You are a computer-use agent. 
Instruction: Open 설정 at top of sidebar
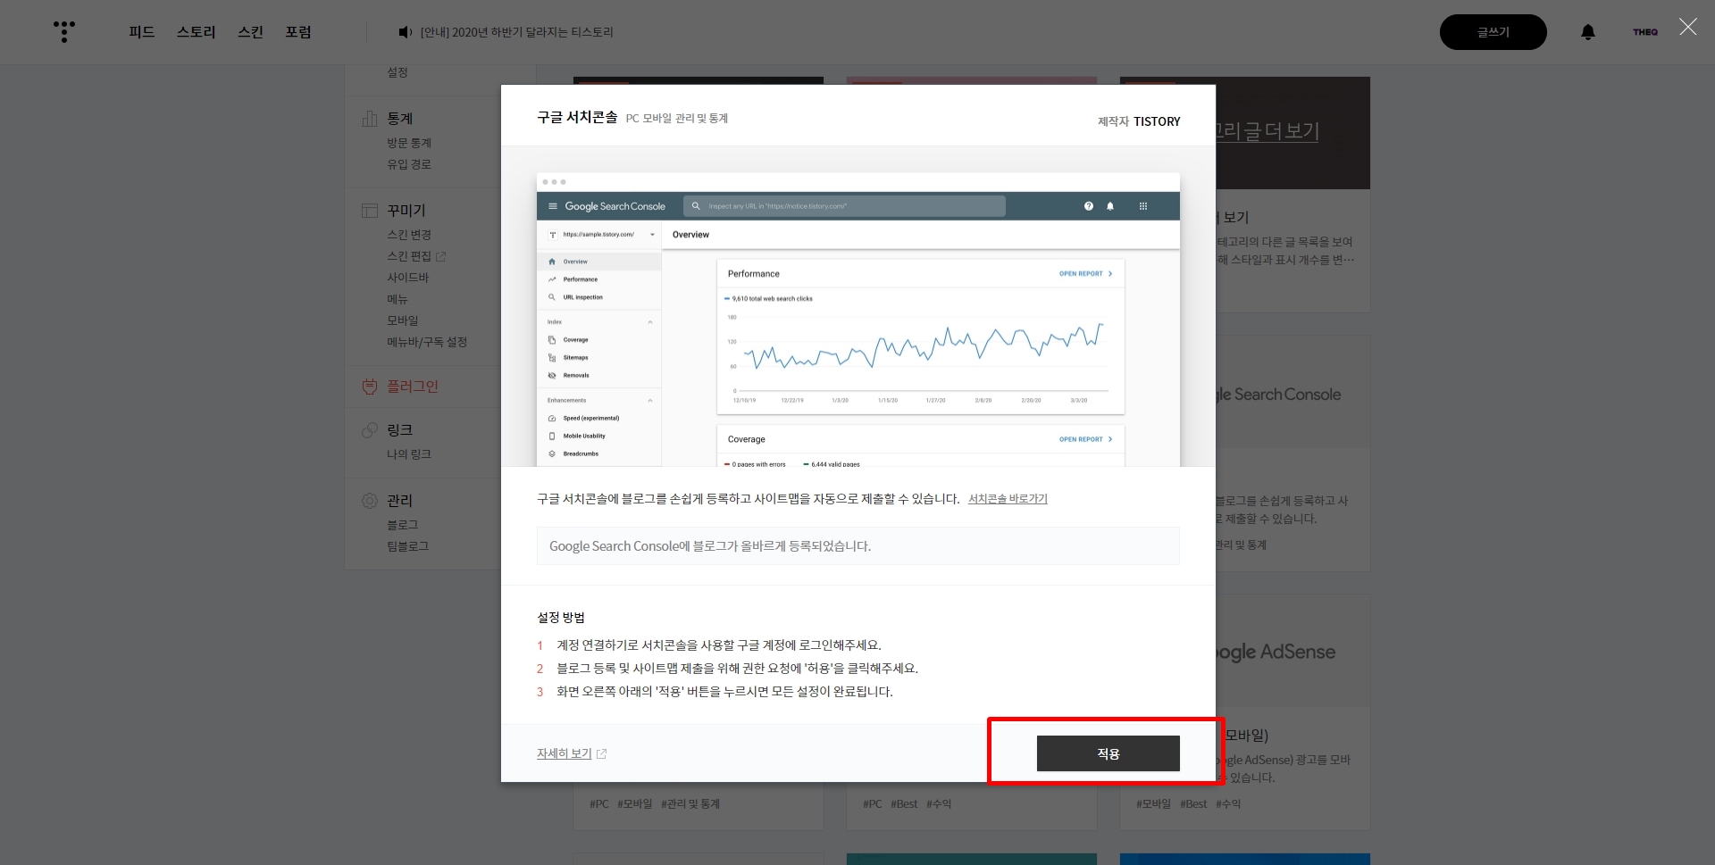(397, 72)
